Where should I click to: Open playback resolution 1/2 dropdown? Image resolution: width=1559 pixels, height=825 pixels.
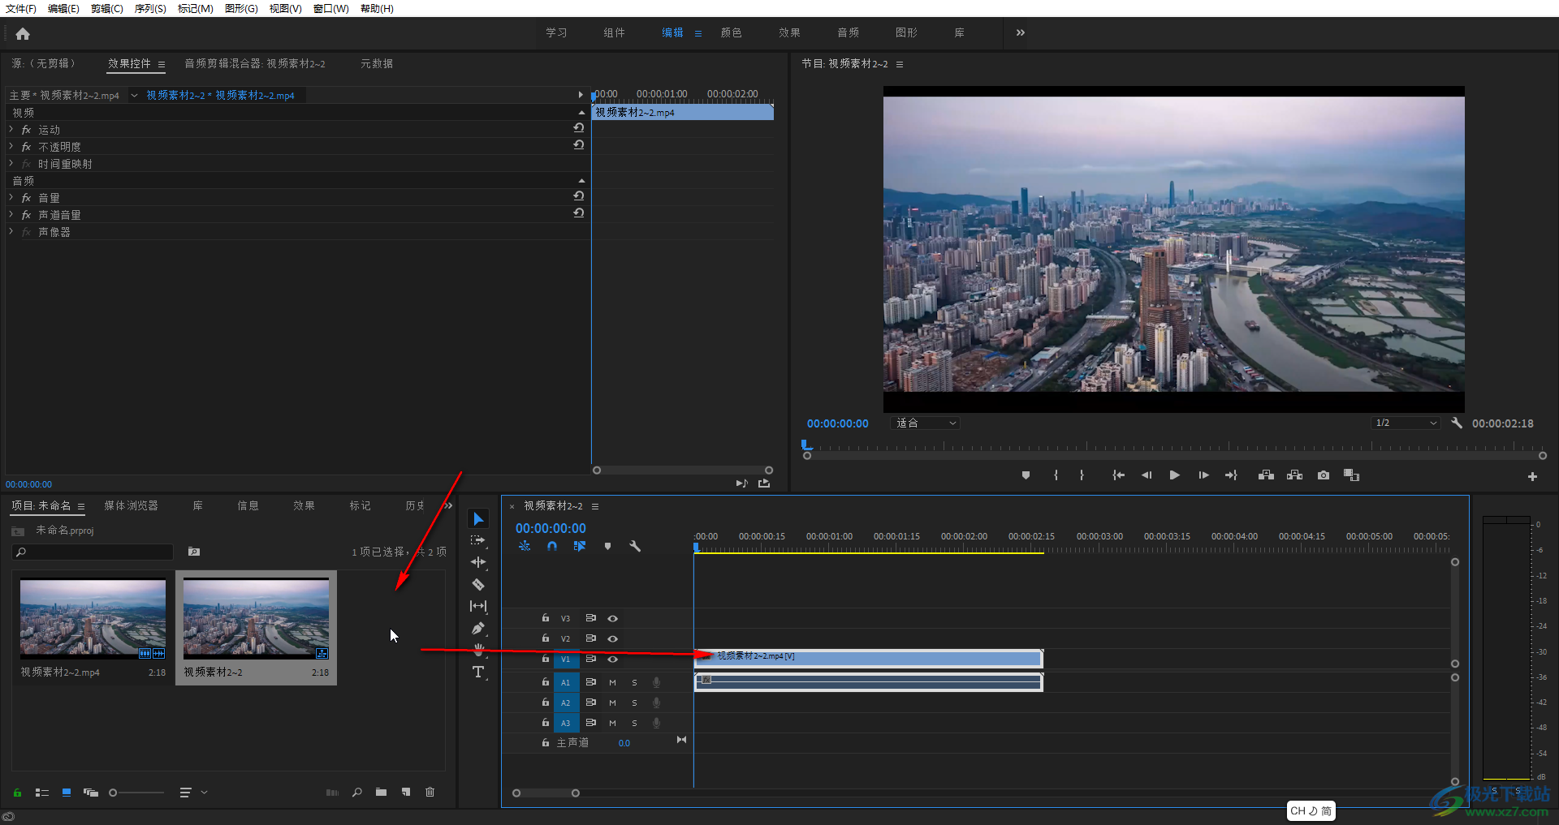1406,423
